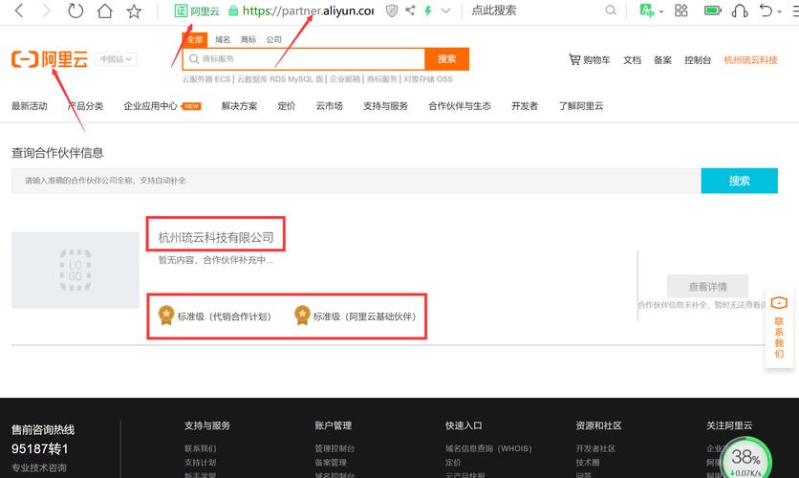Image resolution: width=799 pixels, height=478 pixels.
Task: Select the 全部 search tab
Action: (x=195, y=40)
